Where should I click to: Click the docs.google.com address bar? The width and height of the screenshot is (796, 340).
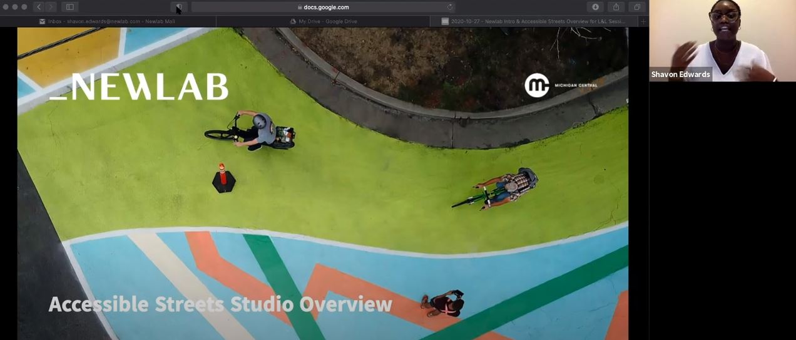[323, 7]
